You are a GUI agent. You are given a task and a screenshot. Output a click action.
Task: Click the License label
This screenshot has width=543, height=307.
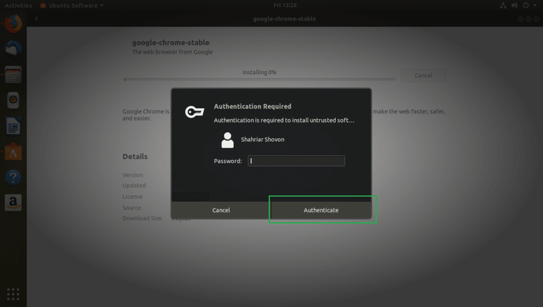[x=132, y=196]
